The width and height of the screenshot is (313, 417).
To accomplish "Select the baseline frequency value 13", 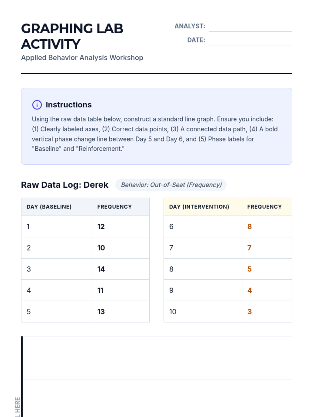I will (101, 312).
